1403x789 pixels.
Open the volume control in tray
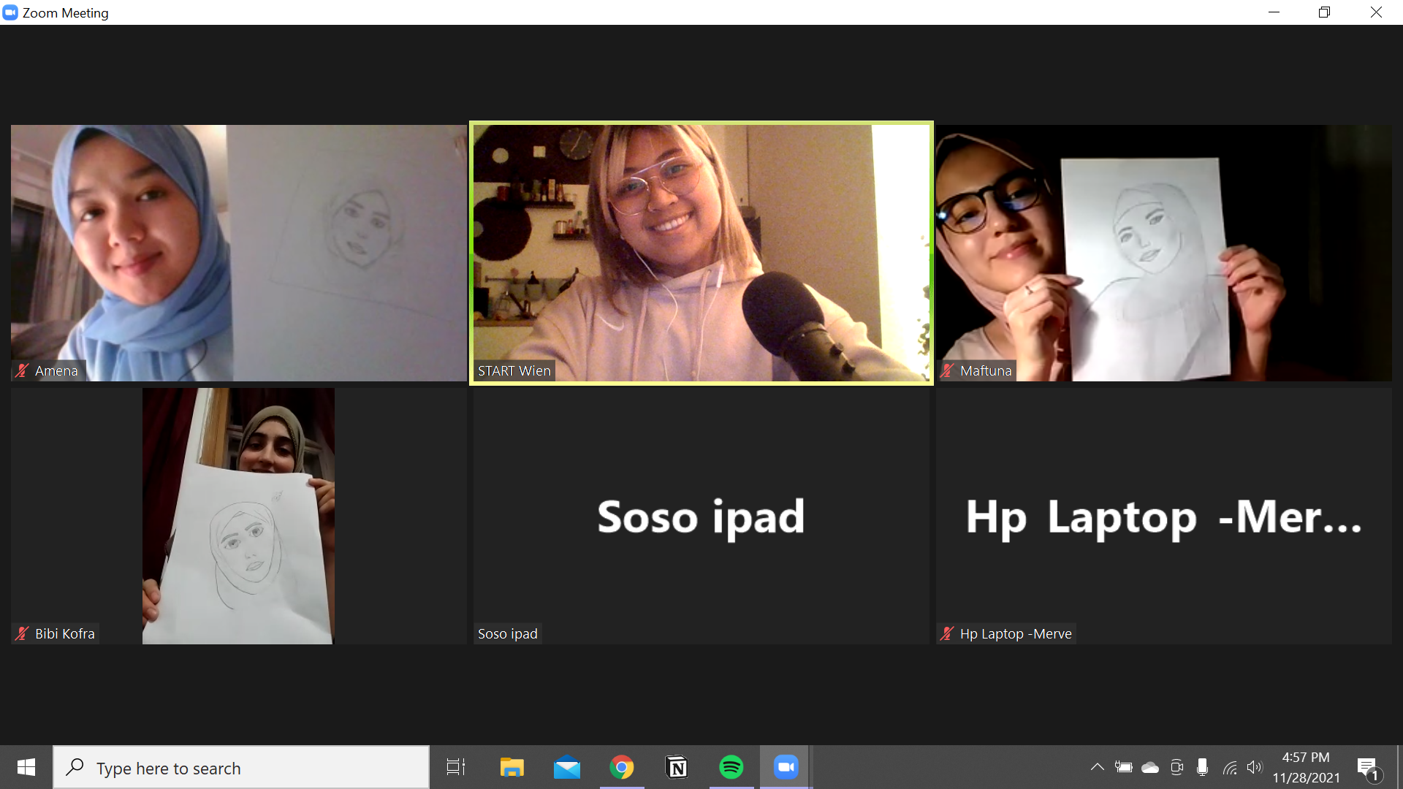click(1255, 767)
